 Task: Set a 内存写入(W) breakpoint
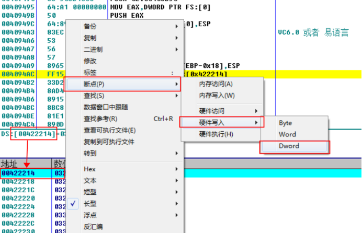(222, 96)
